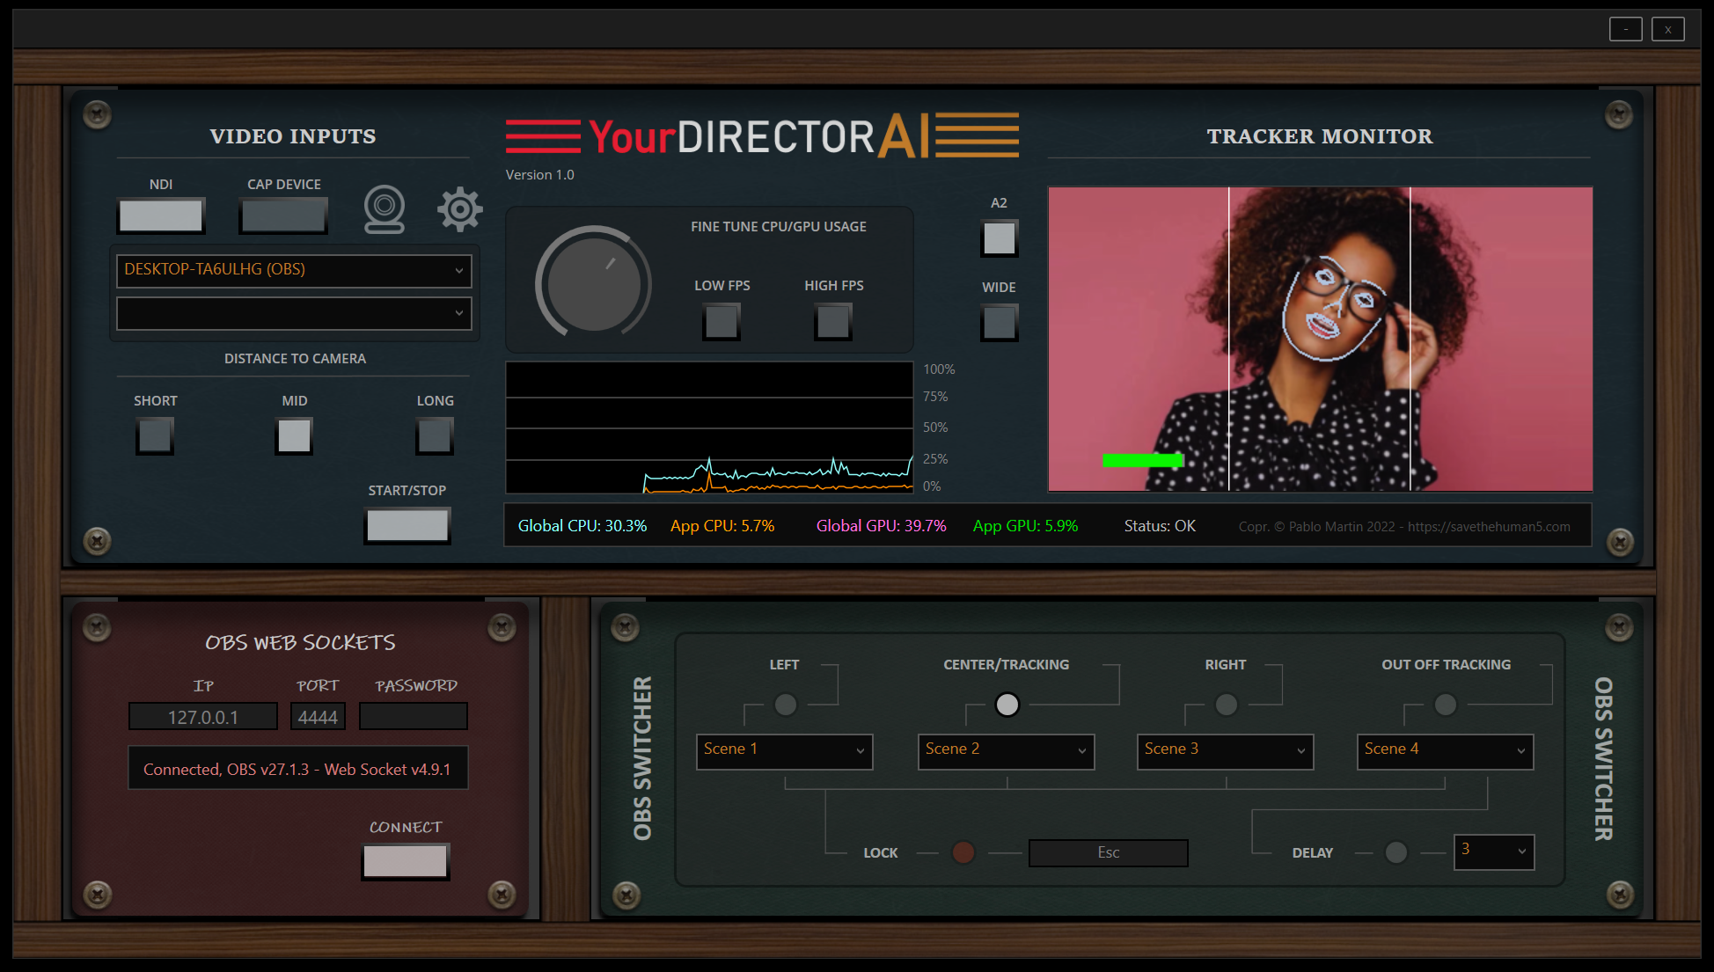
Task: Select MID distance to camera
Action: pos(294,435)
